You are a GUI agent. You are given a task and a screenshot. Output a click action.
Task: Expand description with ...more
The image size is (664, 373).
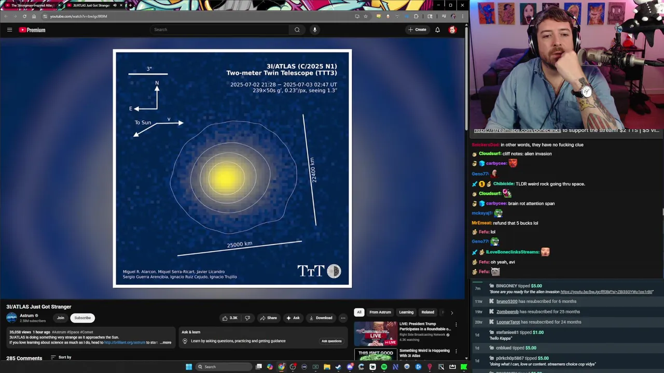click(x=166, y=342)
